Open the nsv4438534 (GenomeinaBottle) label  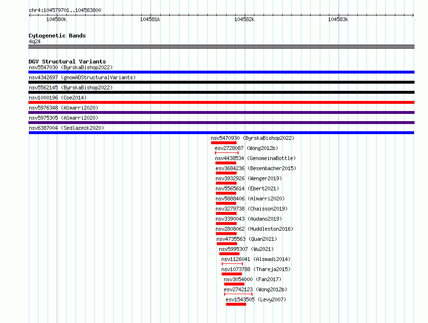[255, 158]
